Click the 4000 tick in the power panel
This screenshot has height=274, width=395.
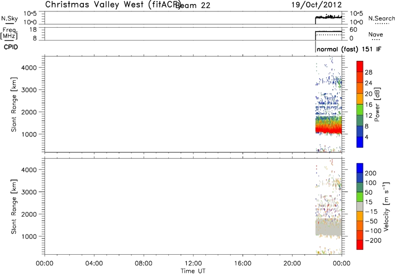click(29, 68)
